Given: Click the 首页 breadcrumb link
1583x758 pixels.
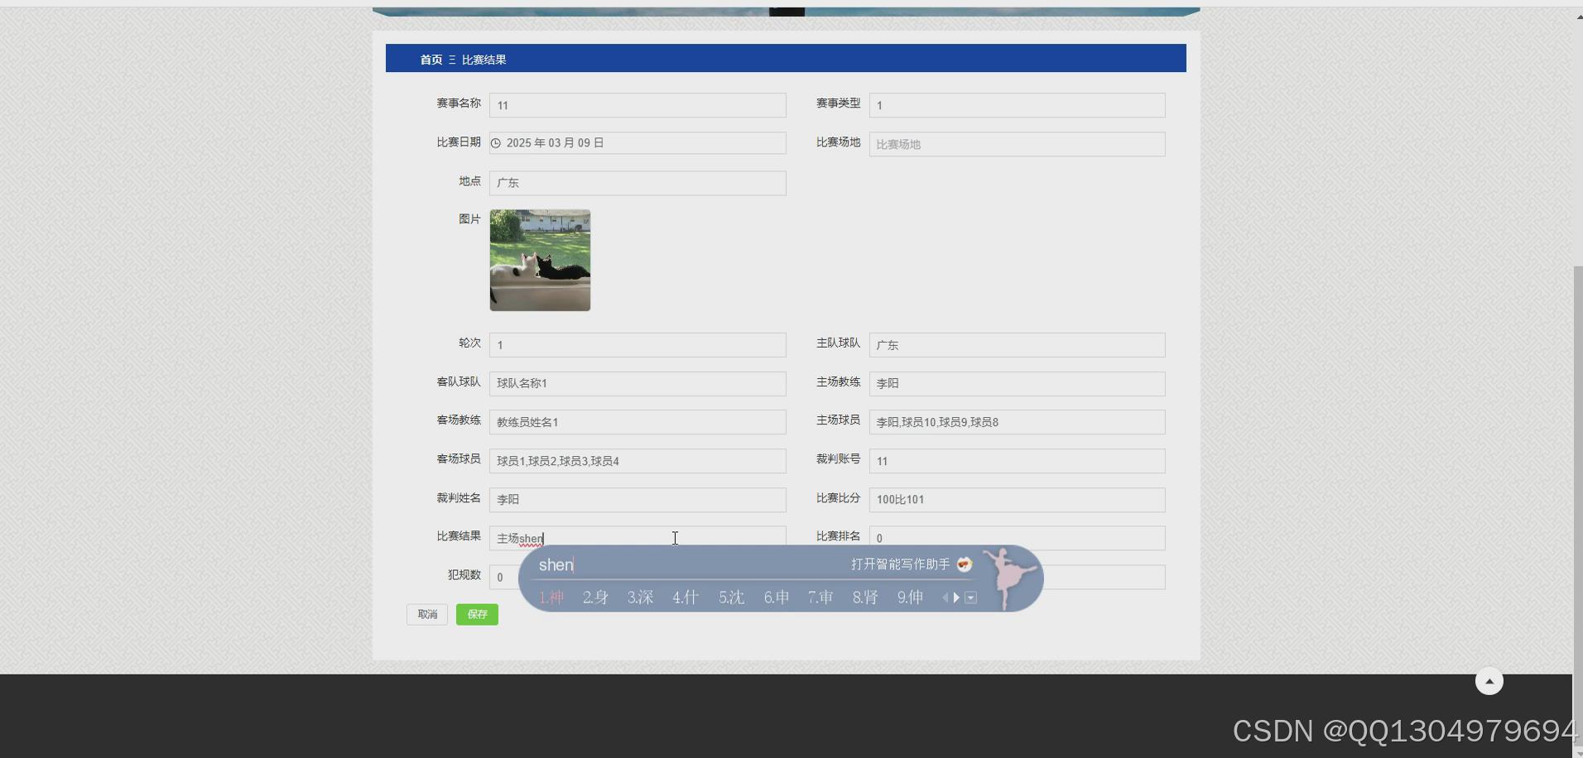Looking at the screenshot, I should point(431,60).
